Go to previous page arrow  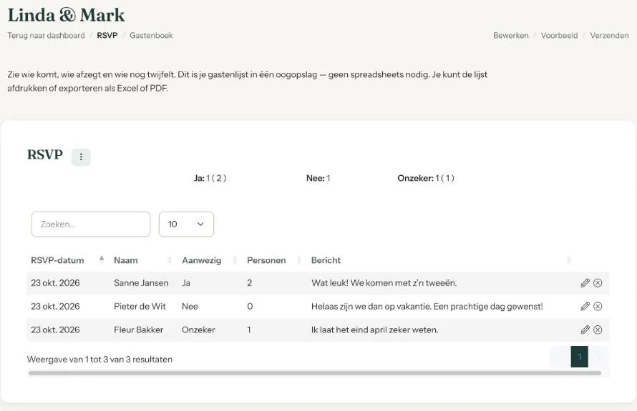point(560,357)
